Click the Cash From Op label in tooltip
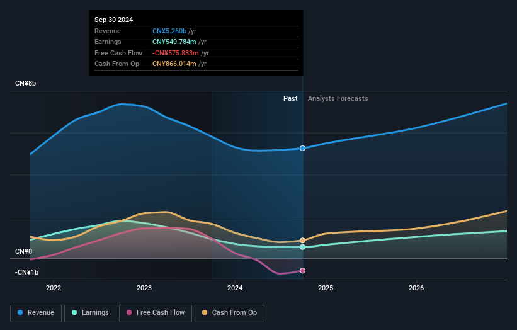517x330 pixels. 116,64
